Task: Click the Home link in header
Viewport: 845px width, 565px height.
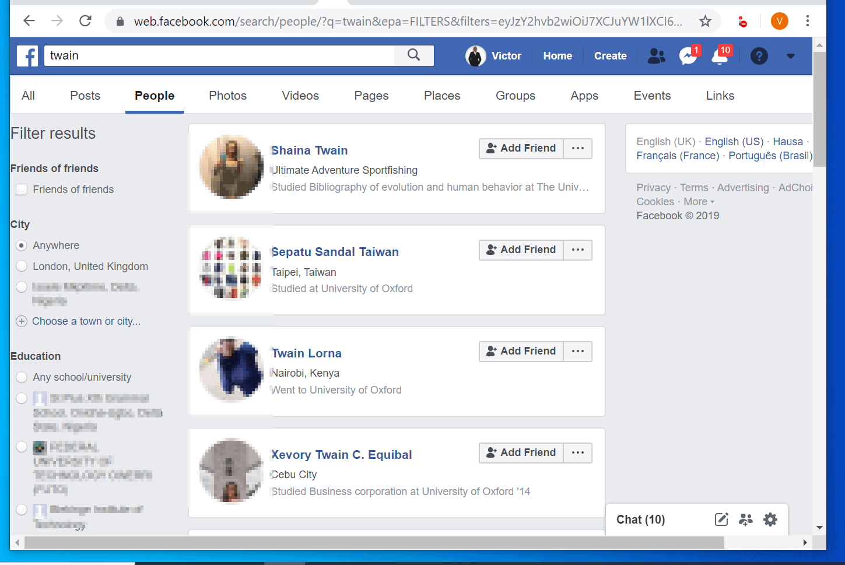Action: [558, 56]
